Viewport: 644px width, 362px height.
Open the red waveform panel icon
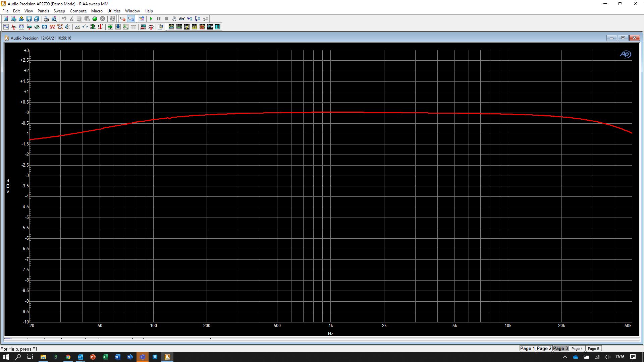[x=52, y=27]
